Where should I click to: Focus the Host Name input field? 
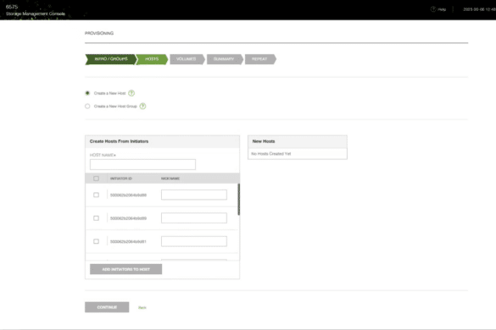(x=142, y=164)
